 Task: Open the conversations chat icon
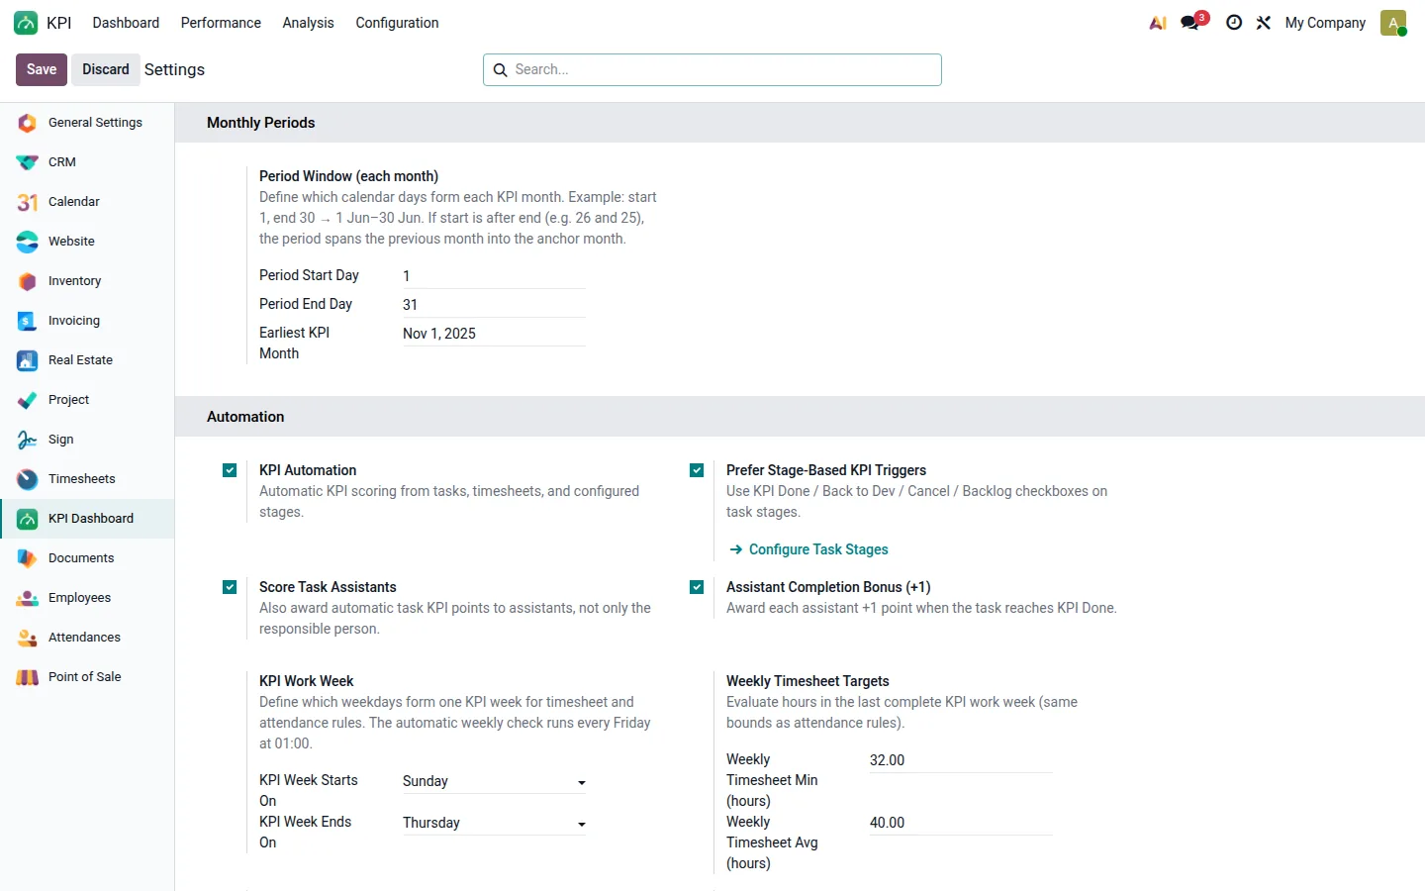tap(1190, 23)
